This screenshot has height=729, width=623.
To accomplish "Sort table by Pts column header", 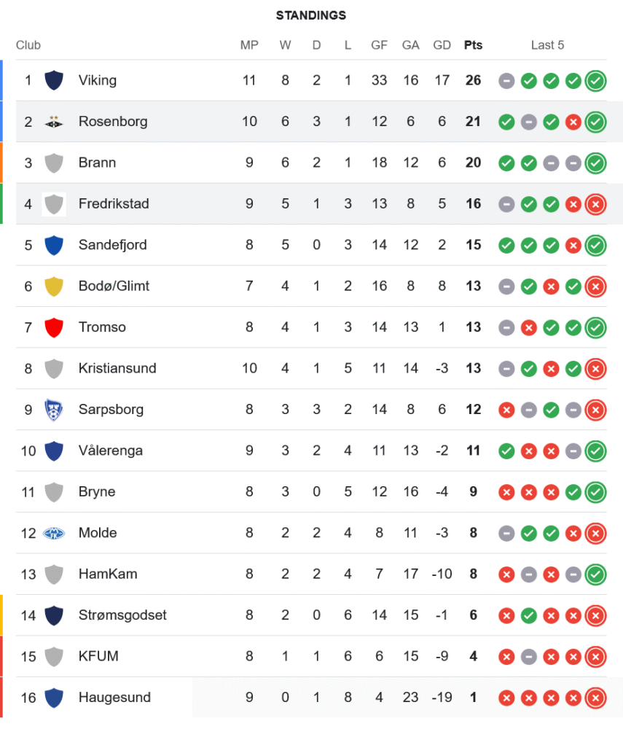I will [x=473, y=45].
